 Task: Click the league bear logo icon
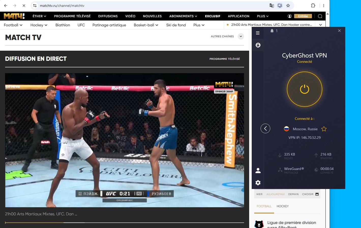(259, 224)
